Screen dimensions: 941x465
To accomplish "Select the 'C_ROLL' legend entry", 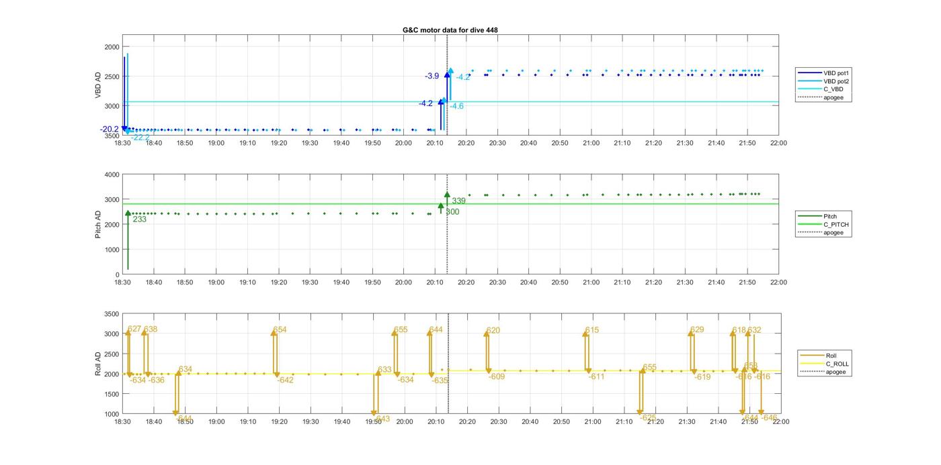I will tap(825, 364).
